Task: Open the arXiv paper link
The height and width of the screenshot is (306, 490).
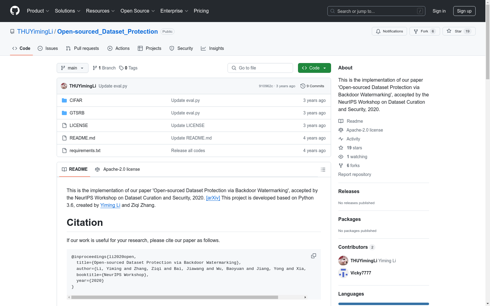Action: coord(213,198)
